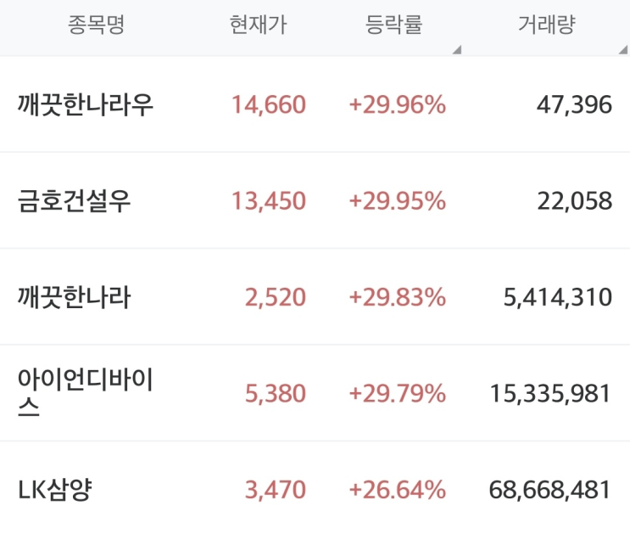
Task: Select volume 15,335,981 cell
Action: 550,394
